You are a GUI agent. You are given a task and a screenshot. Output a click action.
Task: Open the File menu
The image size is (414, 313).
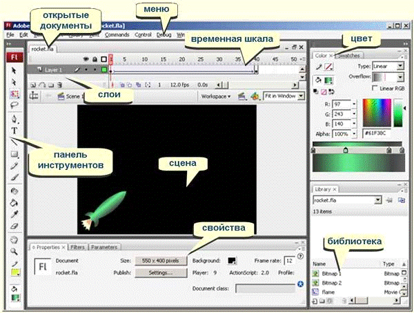[10, 35]
